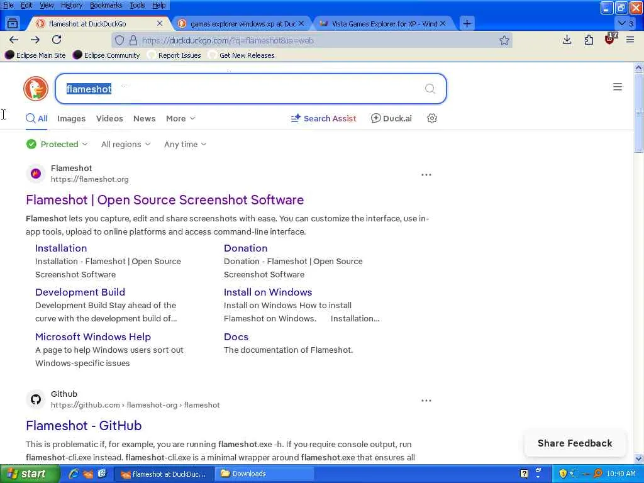
Task: Click the Get New Releases bookmark
Action: tap(241, 55)
